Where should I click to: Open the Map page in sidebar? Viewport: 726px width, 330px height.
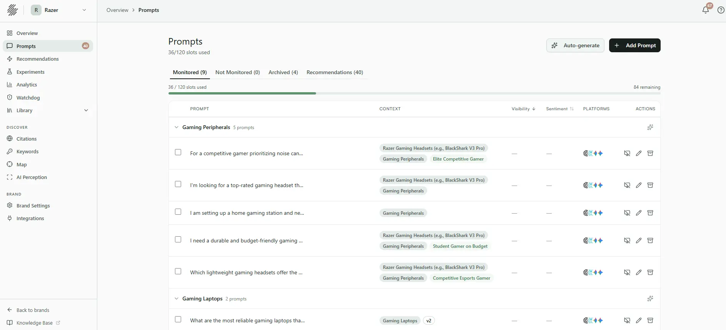[48, 164]
